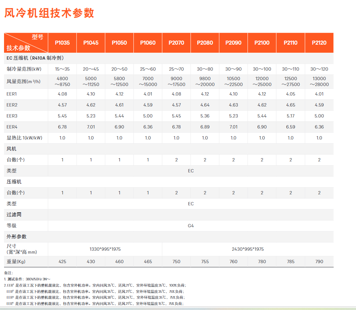
Task: Select the weight value 425
Action: coord(62,262)
